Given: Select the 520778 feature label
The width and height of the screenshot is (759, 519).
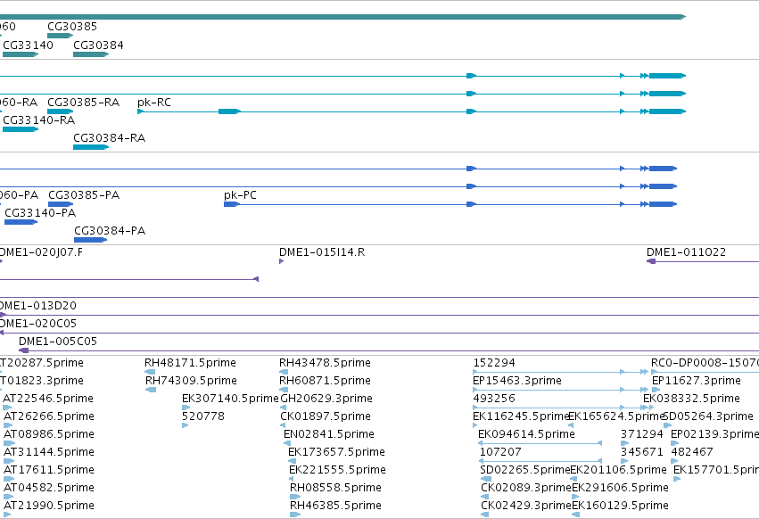Looking at the screenshot, I should click(203, 416).
